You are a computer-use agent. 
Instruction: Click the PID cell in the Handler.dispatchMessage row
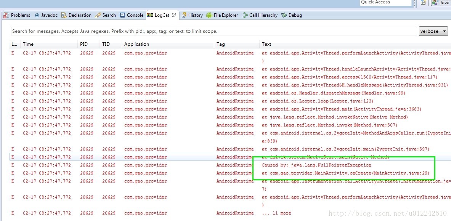(87, 93)
